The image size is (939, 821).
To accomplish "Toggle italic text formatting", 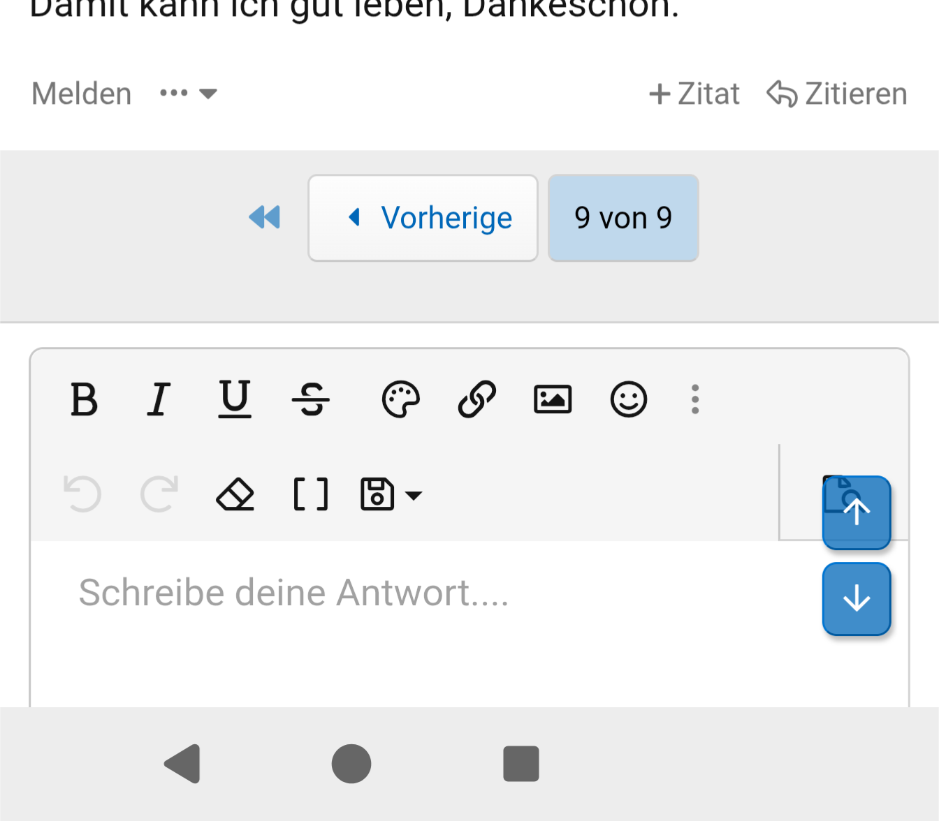I will point(159,400).
